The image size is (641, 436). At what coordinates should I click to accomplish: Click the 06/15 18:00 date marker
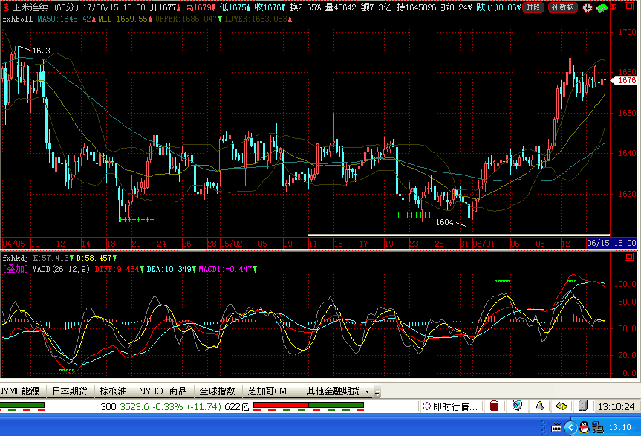pos(611,243)
